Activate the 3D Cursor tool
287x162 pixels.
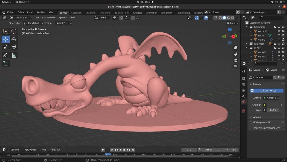[14, 31]
